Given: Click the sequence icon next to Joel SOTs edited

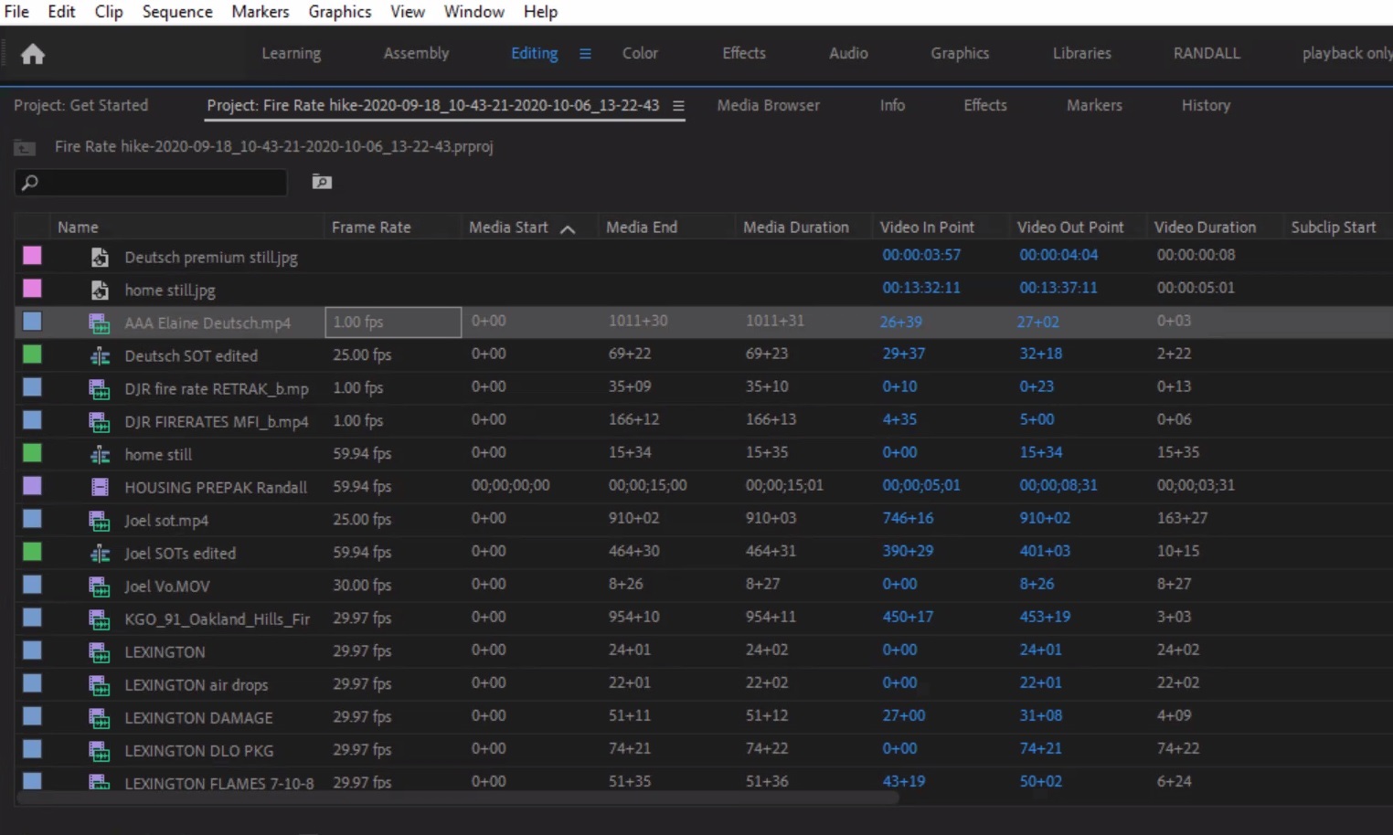Looking at the screenshot, I should 100,553.
